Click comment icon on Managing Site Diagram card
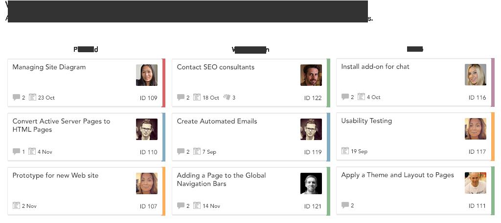The height and width of the screenshot is (223, 501). coord(16,98)
